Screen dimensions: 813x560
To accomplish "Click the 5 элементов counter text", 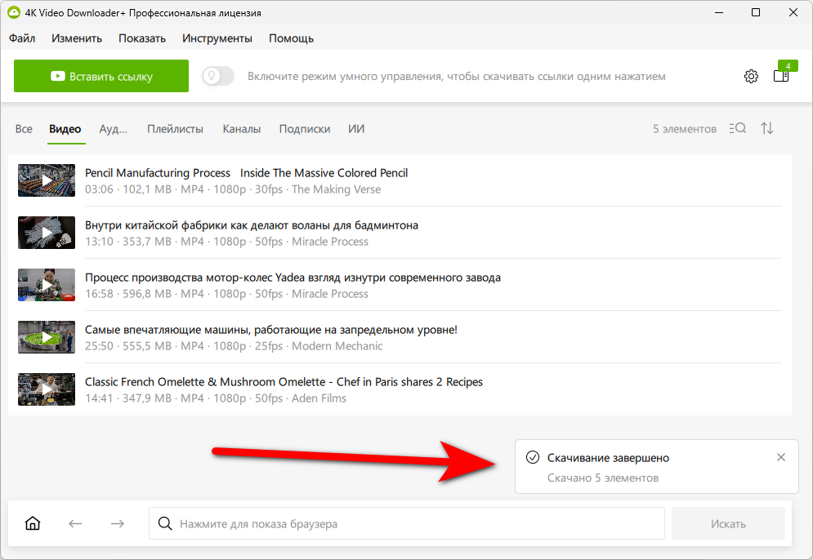I will [x=685, y=129].
